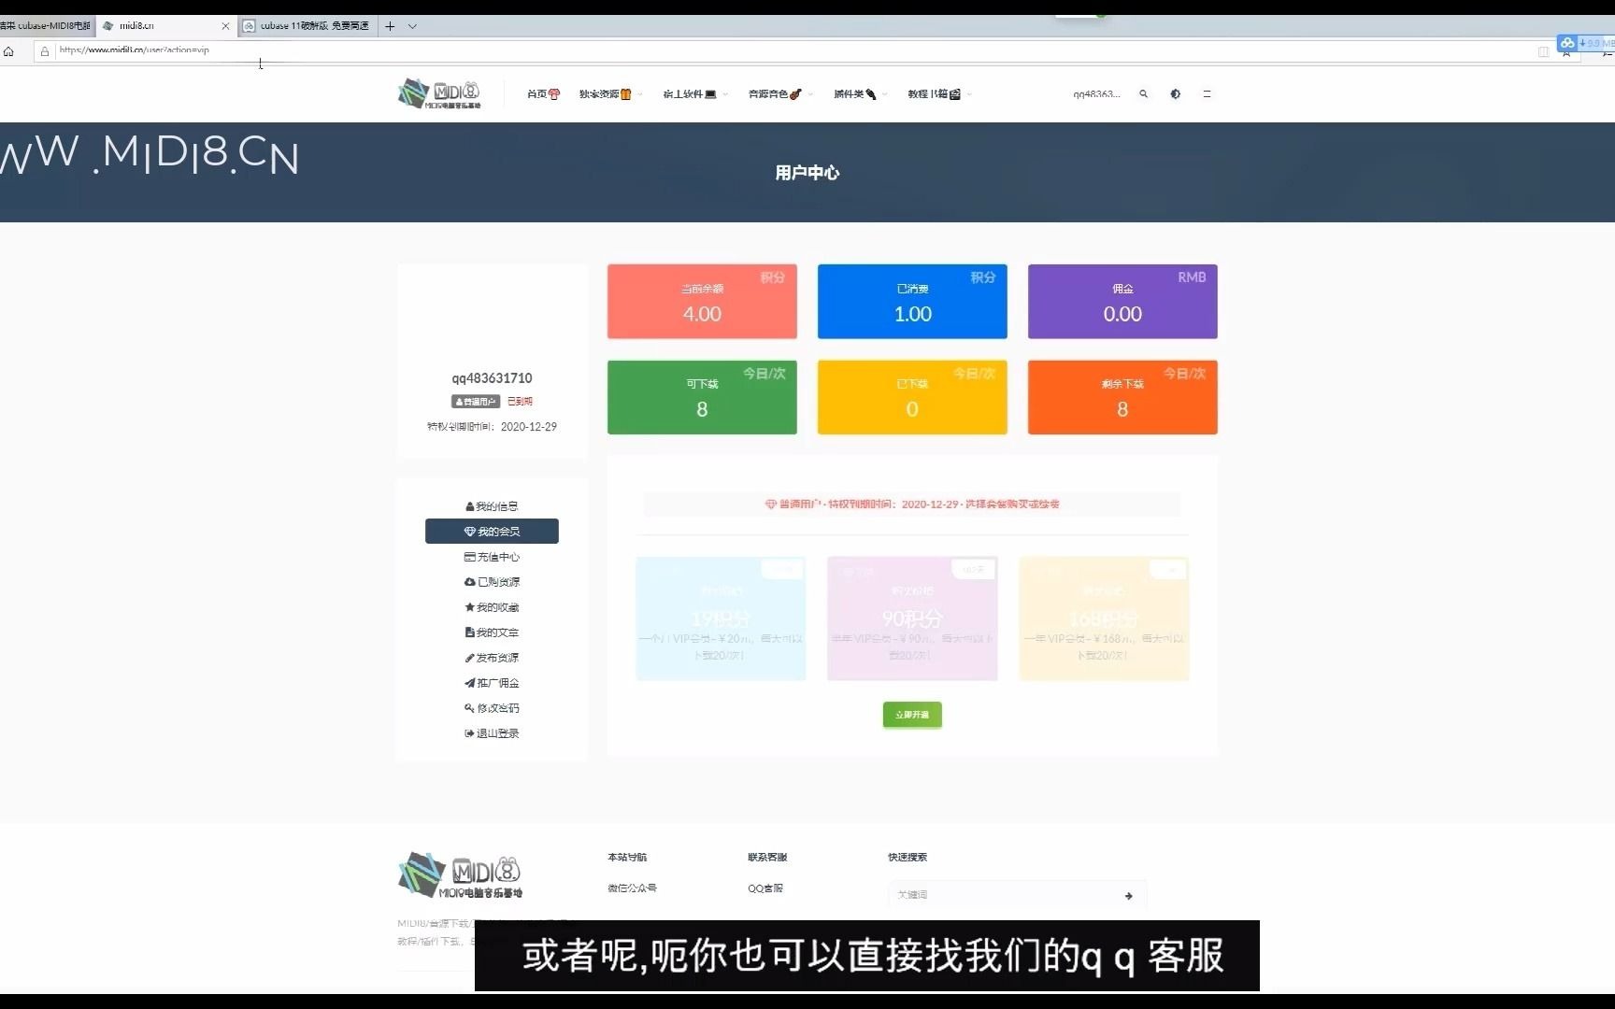Click the red 当前余额 4.00 card
This screenshot has height=1009, width=1615.
pos(702,302)
